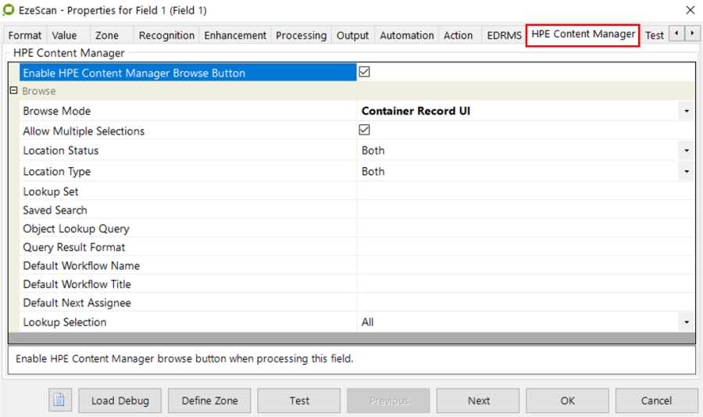Switch to the Recognition tab

(x=166, y=35)
